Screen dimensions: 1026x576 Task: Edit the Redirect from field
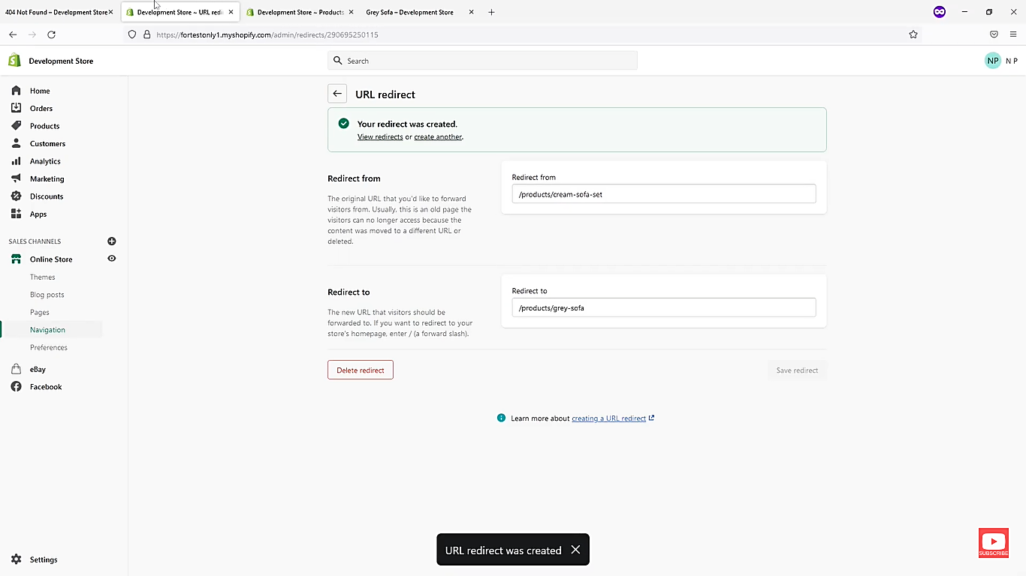[x=664, y=194]
